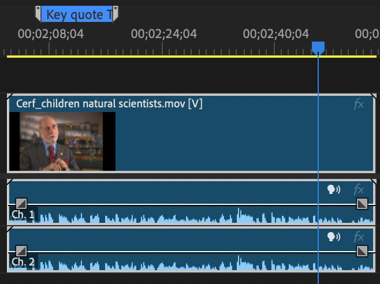The height and width of the screenshot is (284, 380).
Task: Select the "Key quote" marker label
Action: coord(78,14)
